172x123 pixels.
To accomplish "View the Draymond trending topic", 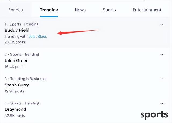I will click(x=15, y=110).
